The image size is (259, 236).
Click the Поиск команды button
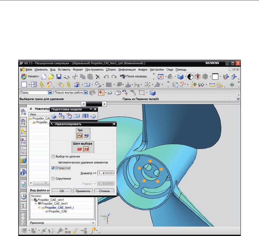pyautogui.click(x=133, y=76)
